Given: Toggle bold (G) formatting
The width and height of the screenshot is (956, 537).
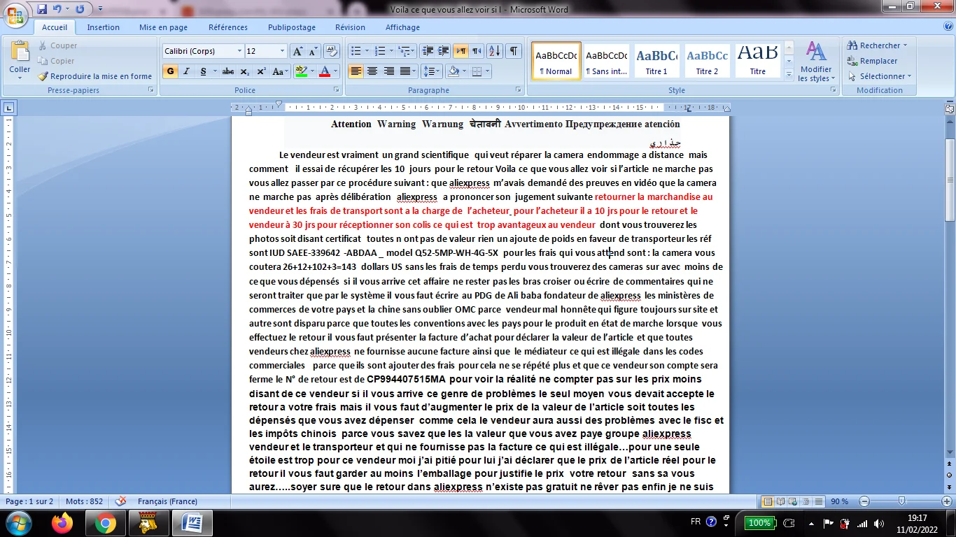Looking at the screenshot, I should point(170,71).
